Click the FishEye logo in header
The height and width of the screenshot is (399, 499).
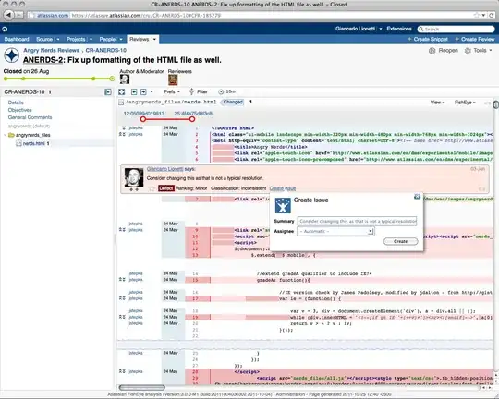point(5,30)
